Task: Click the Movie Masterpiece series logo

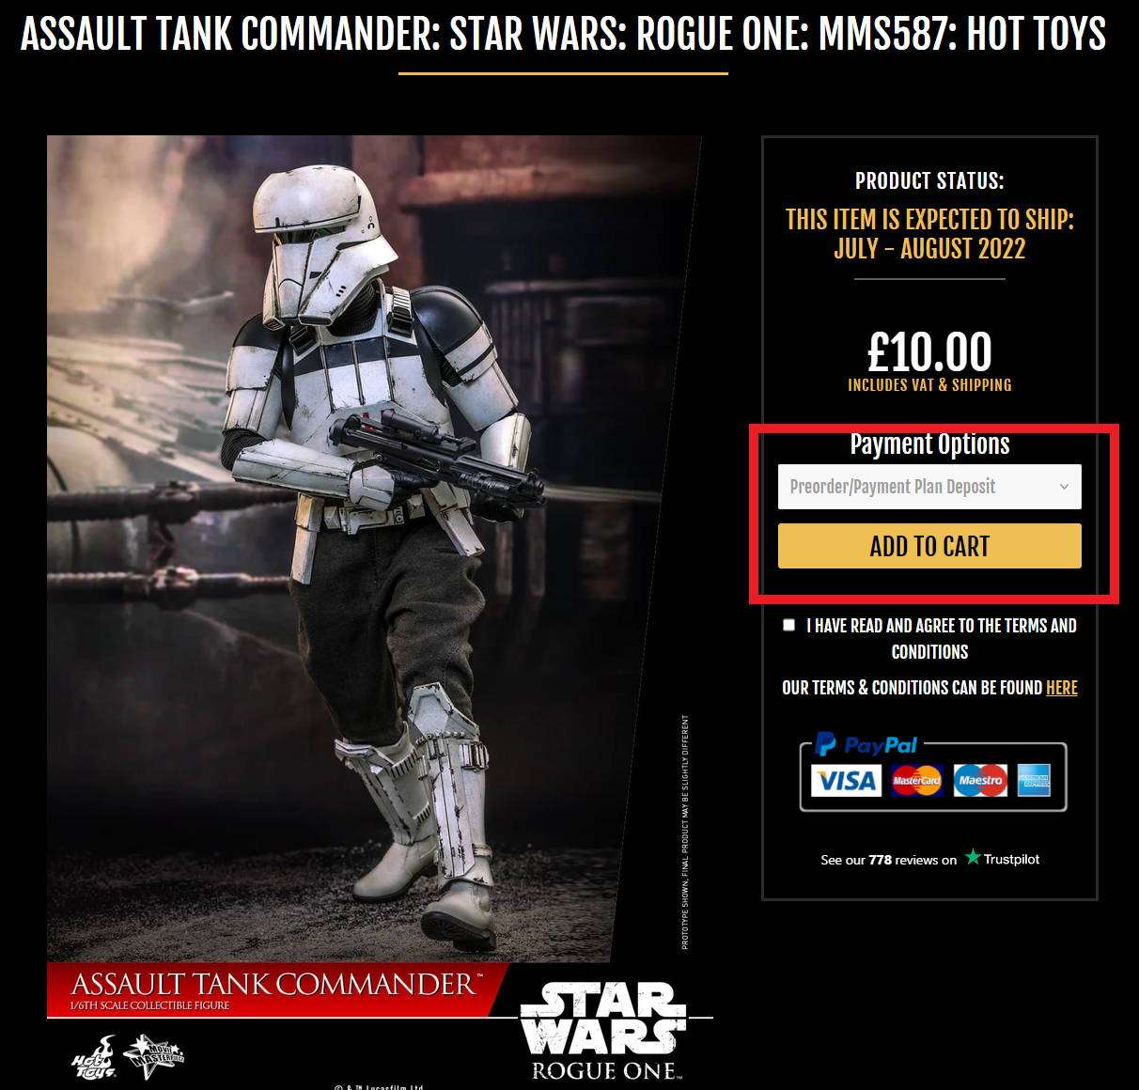Action: click(155, 1055)
